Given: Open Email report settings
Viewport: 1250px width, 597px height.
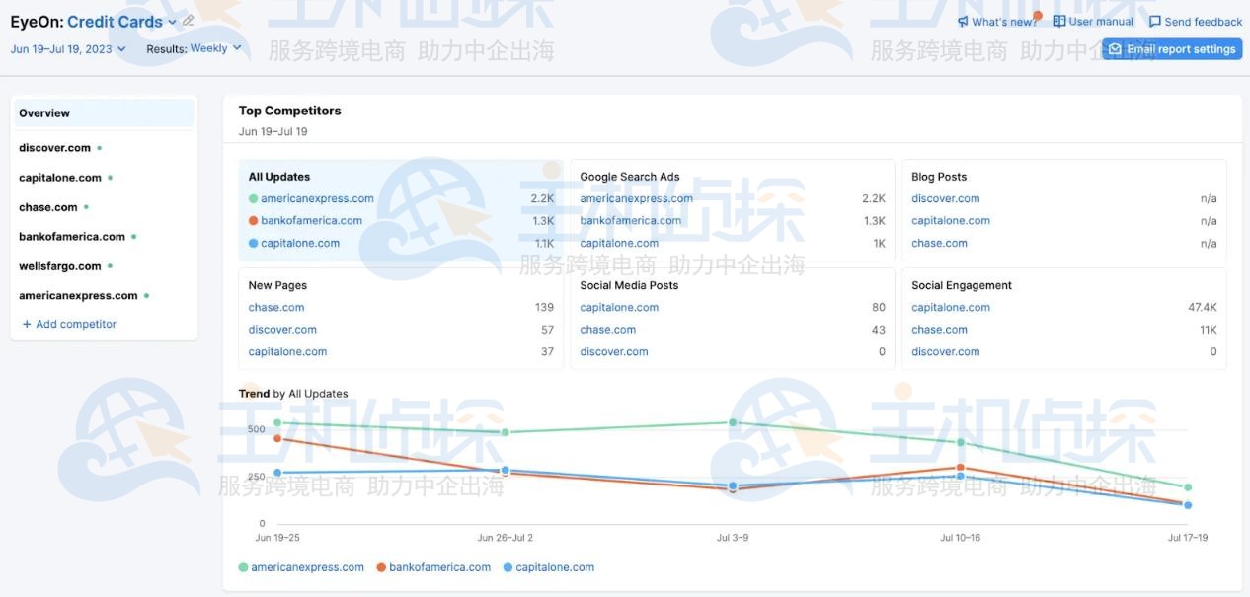Looking at the screenshot, I should [1171, 47].
